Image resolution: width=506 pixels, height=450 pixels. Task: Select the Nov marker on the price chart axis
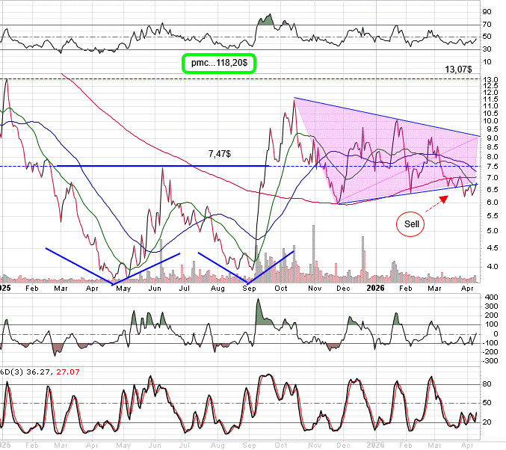point(314,287)
